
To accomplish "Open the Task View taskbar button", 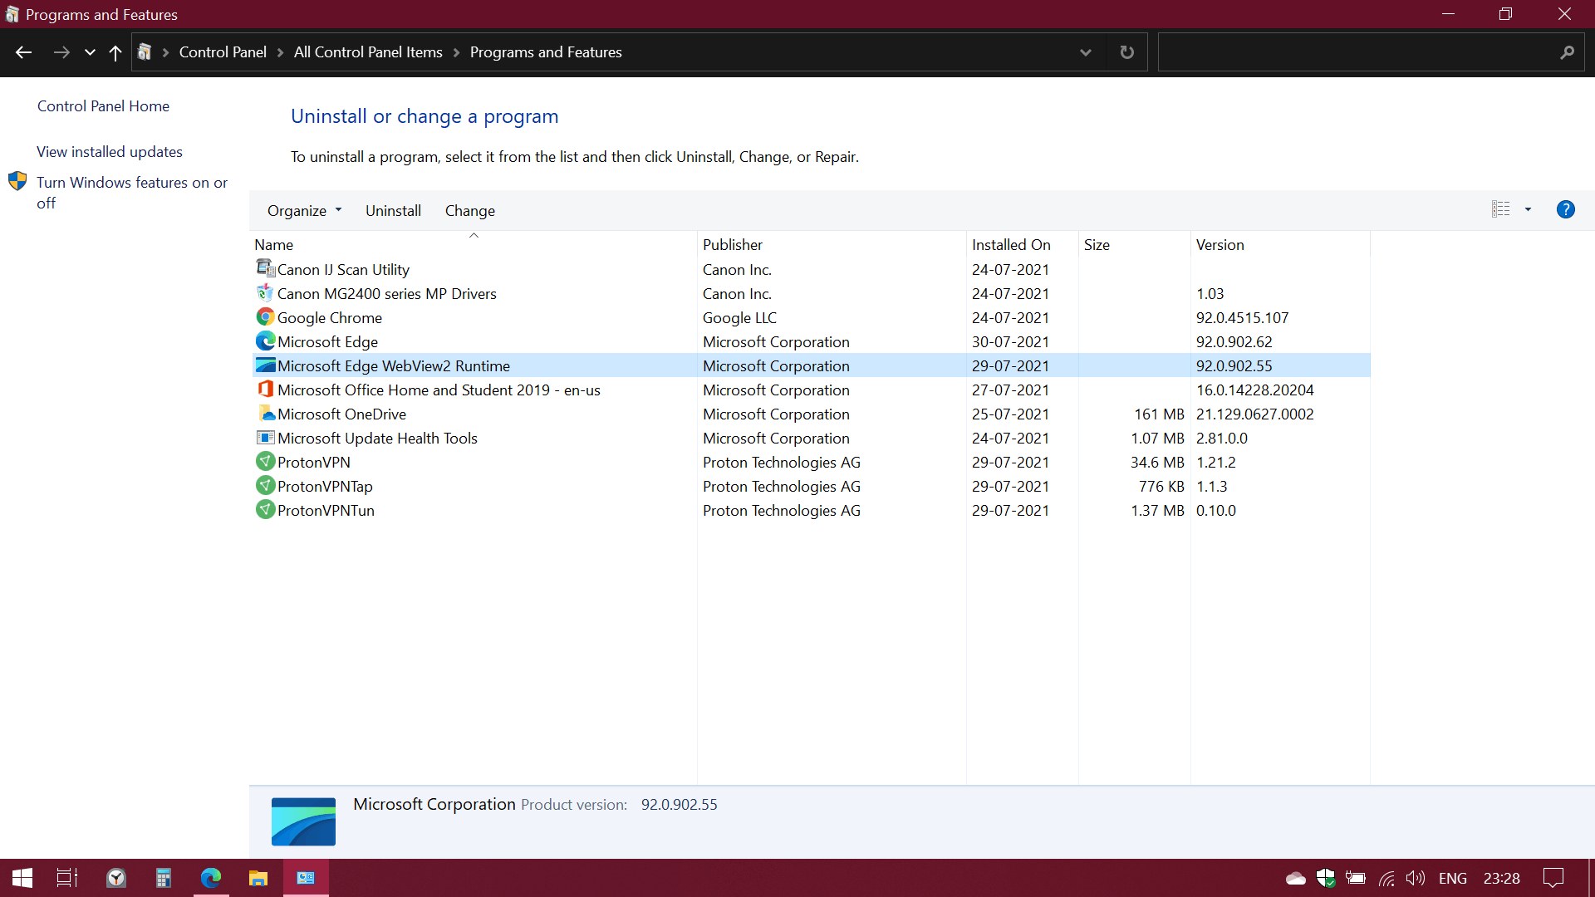I will click(x=66, y=878).
